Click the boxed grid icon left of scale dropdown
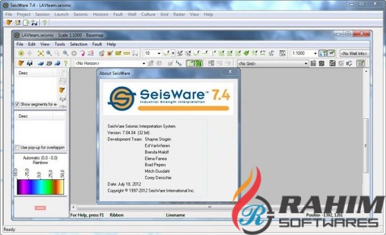This screenshot has height=235, width=386. [x=282, y=53]
